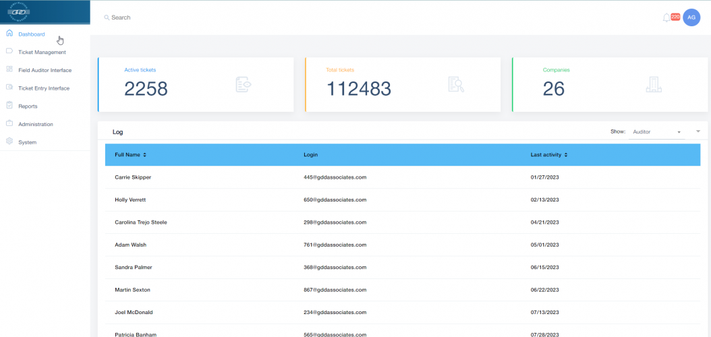Select Martin Sexton in the log
Screen dimensions: 711x337
(x=132, y=290)
